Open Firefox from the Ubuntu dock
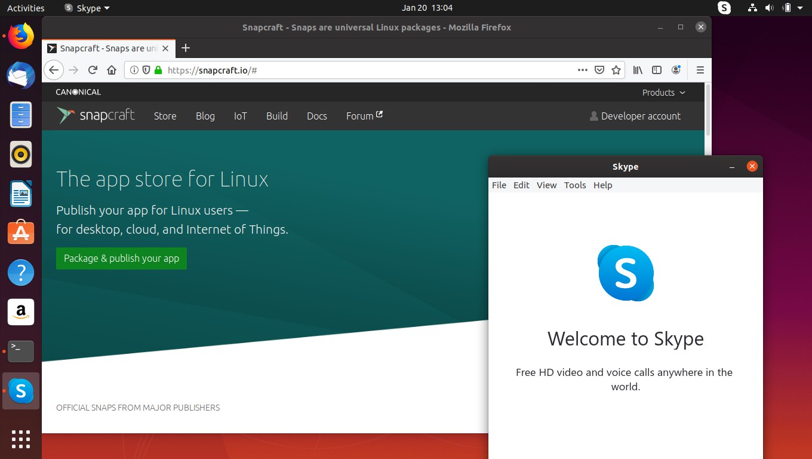This screenshot has width=812, height=459. pos(21,36)
